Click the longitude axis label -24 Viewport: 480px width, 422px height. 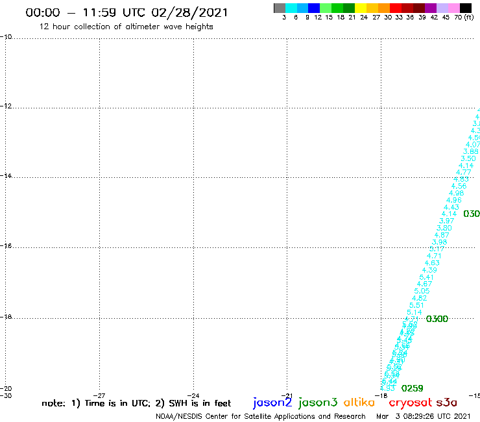[193, 395]
